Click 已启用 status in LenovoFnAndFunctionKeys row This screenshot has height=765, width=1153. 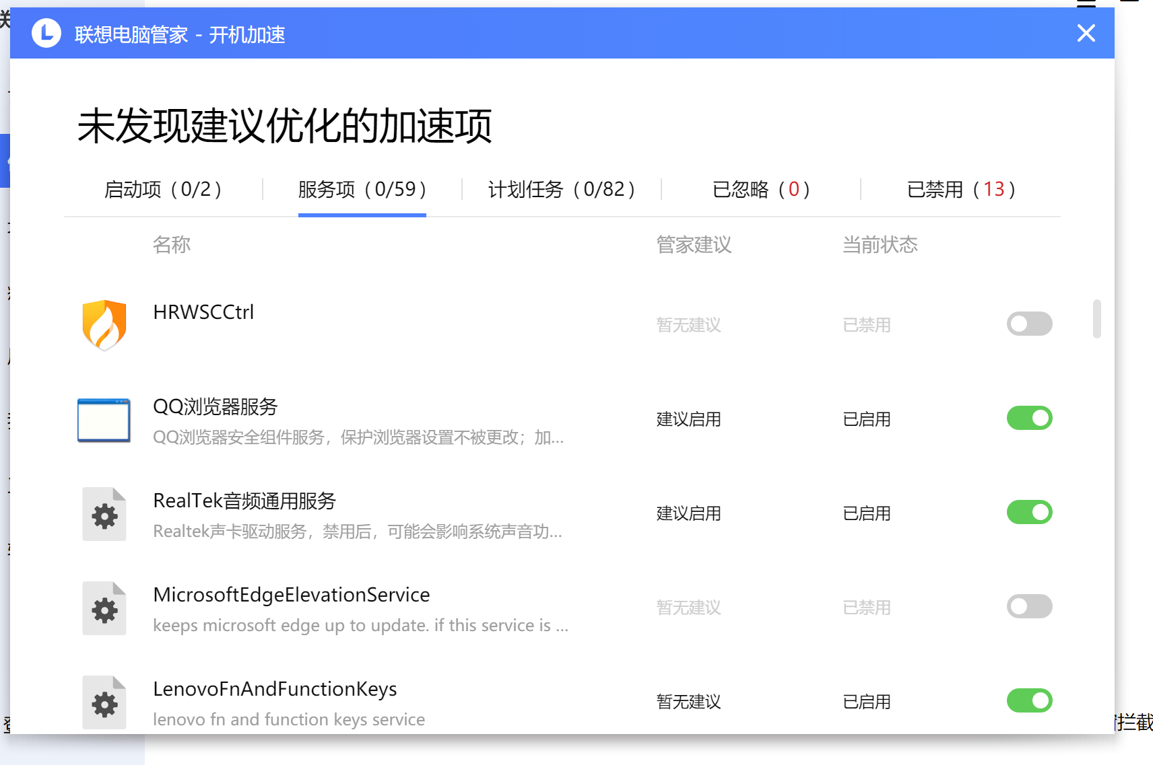867,702
